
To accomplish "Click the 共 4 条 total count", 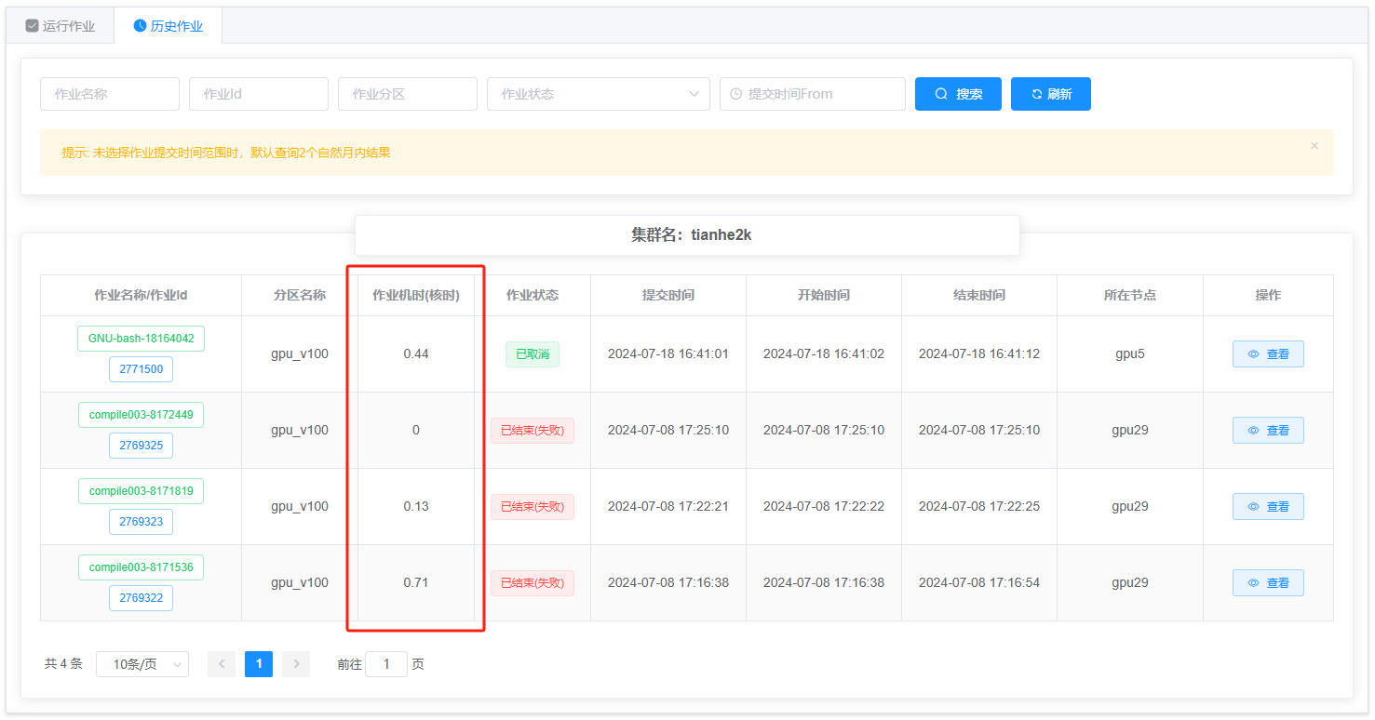I will (x=63, y=664).
